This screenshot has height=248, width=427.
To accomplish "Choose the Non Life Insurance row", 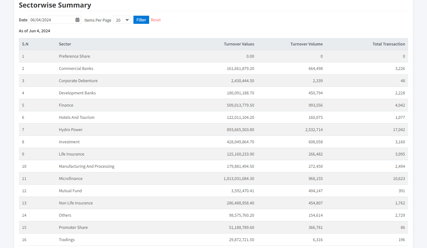I will coord(76,203).
